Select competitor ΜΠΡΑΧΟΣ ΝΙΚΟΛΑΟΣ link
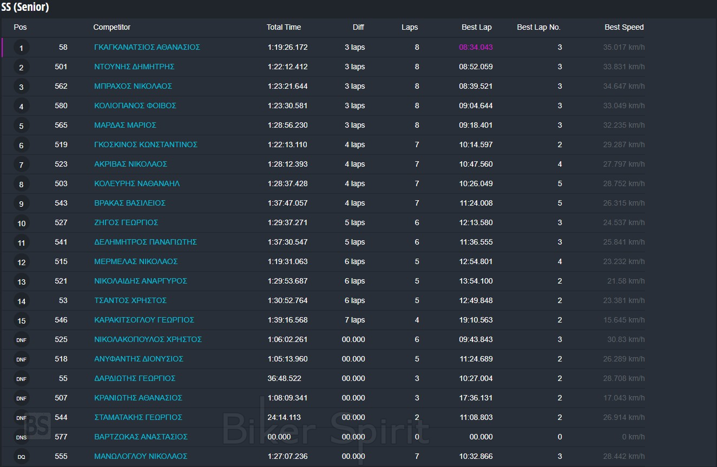 (133, 86)
